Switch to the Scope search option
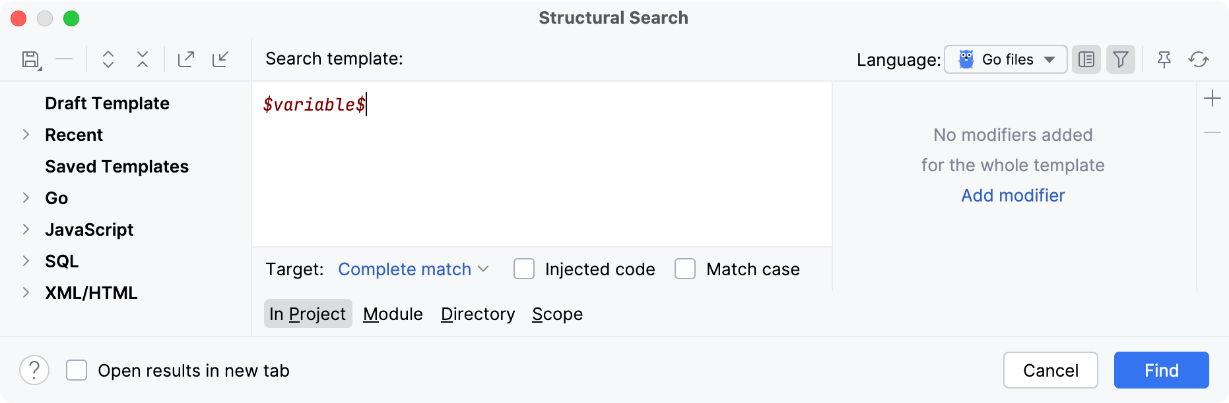 coord(556,314)
